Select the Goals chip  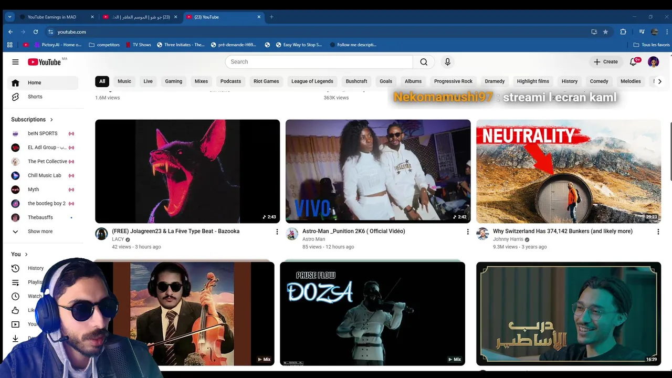pos(386,81)
